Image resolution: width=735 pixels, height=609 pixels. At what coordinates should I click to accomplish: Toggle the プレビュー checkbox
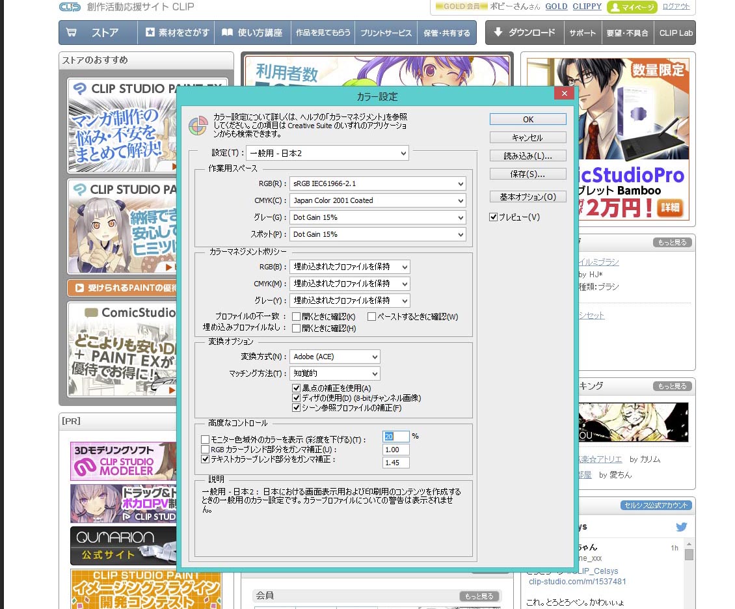point(493,217)
